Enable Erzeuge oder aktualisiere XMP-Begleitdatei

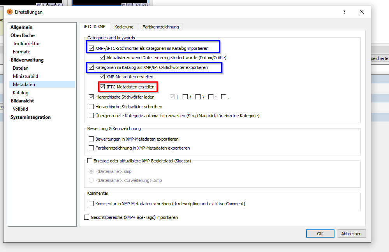coord(90,161)
